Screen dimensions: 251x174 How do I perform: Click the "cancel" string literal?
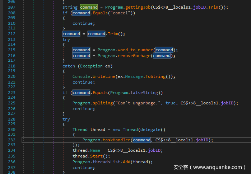(x=121, y=13)
